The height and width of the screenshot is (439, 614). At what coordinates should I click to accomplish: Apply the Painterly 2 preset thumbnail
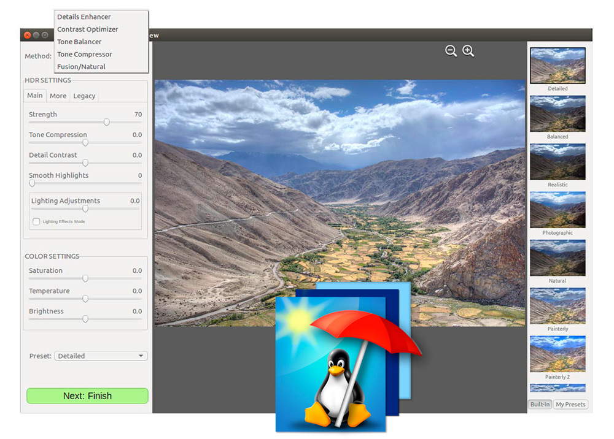[x=558, y=354]
